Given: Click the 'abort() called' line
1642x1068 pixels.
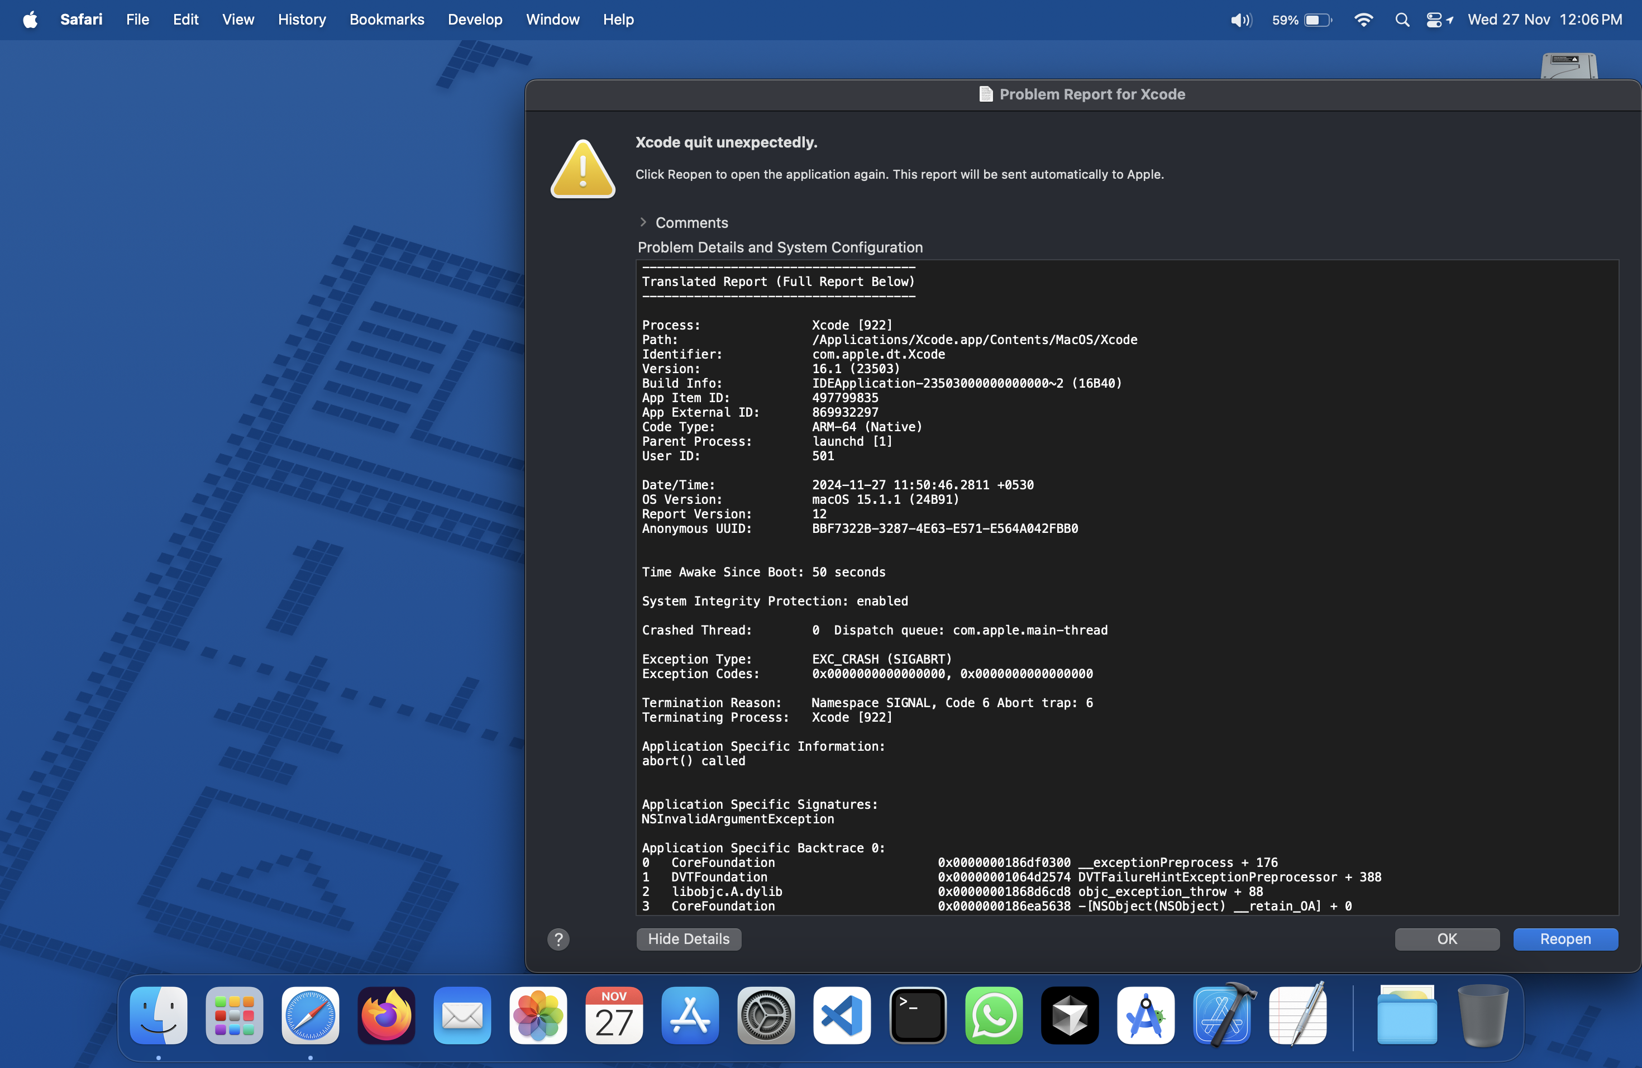Looking at the screenshot, I should [693, 761].
